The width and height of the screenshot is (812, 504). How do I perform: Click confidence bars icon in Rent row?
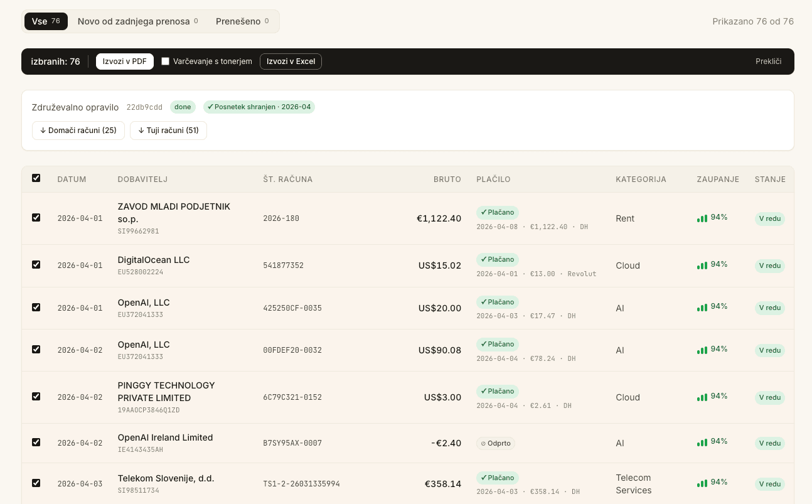(702, 218)
